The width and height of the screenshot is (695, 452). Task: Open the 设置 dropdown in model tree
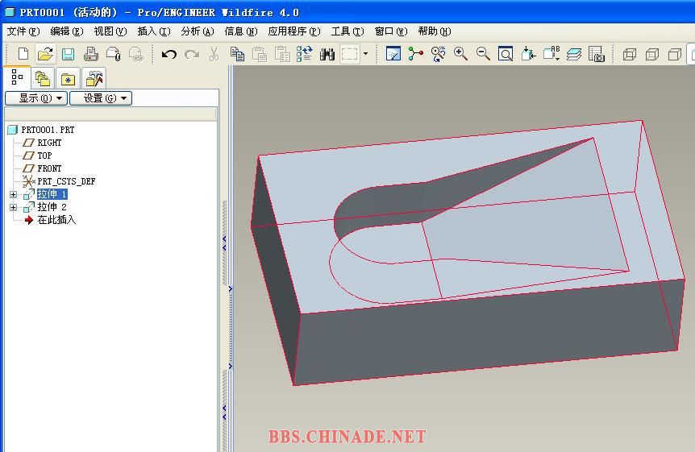[x=100, y=98]
